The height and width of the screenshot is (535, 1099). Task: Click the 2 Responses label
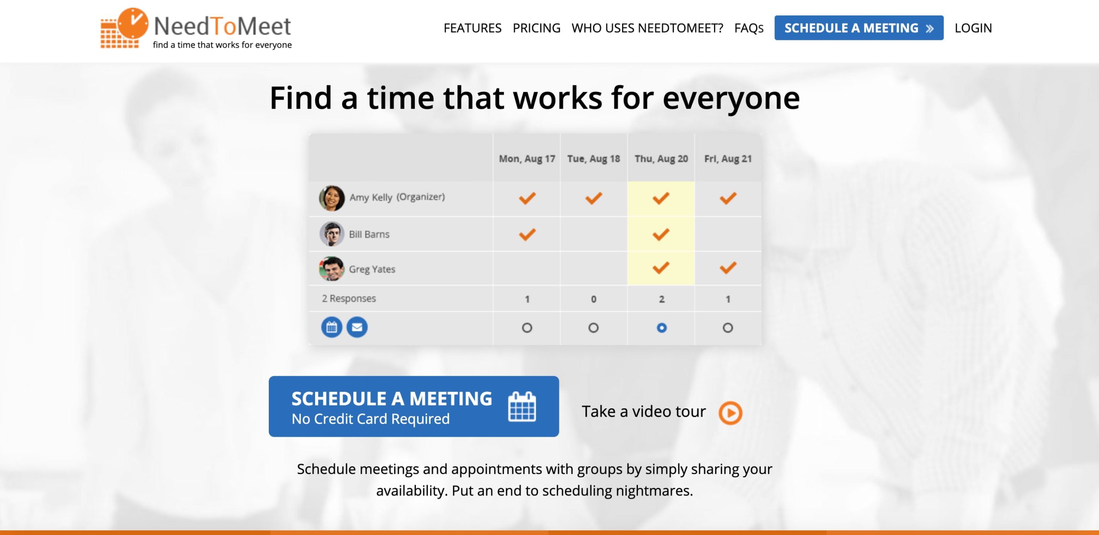pyautogui.click(x=349, y=298)
